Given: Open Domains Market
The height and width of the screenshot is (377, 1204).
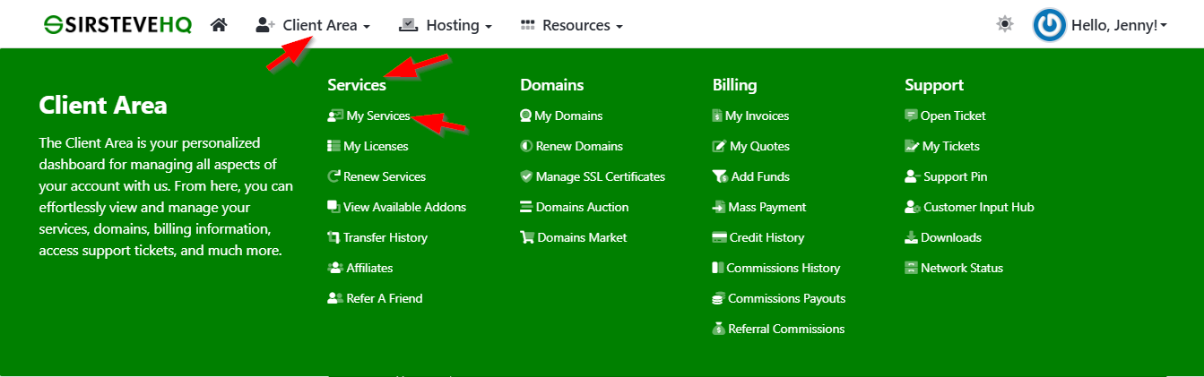Looking at the screenshot, I should (583, 237).
